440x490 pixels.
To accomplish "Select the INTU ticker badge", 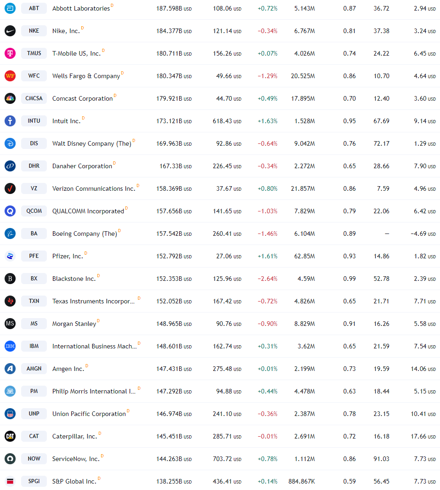I will pyautogui.click(x=34, y=120).
